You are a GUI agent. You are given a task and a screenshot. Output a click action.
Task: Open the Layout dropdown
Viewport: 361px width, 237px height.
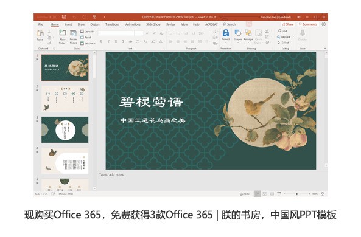point(88,31)
